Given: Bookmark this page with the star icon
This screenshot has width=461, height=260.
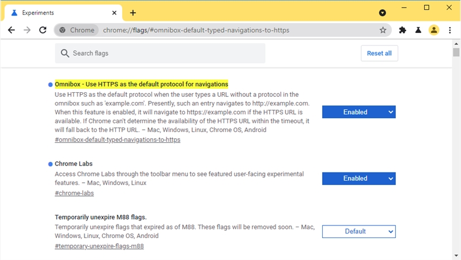Looking at the screenshot, I should coord(383,30).
